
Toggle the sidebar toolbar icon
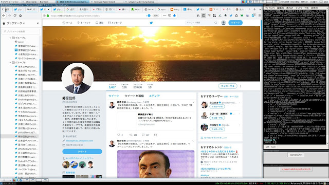pos(204,16)
